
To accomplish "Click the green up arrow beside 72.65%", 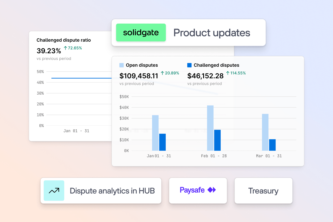I will click(x=65, y=48).
